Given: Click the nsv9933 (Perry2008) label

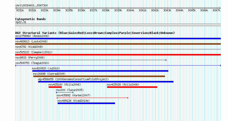Looking at the screenshot, I should click(x=30, y=58).
